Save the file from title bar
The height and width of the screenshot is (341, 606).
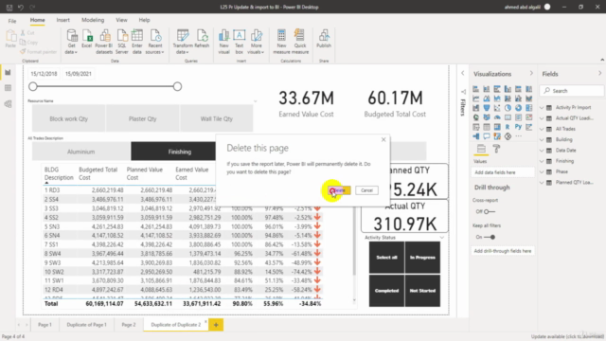point(9,7)
